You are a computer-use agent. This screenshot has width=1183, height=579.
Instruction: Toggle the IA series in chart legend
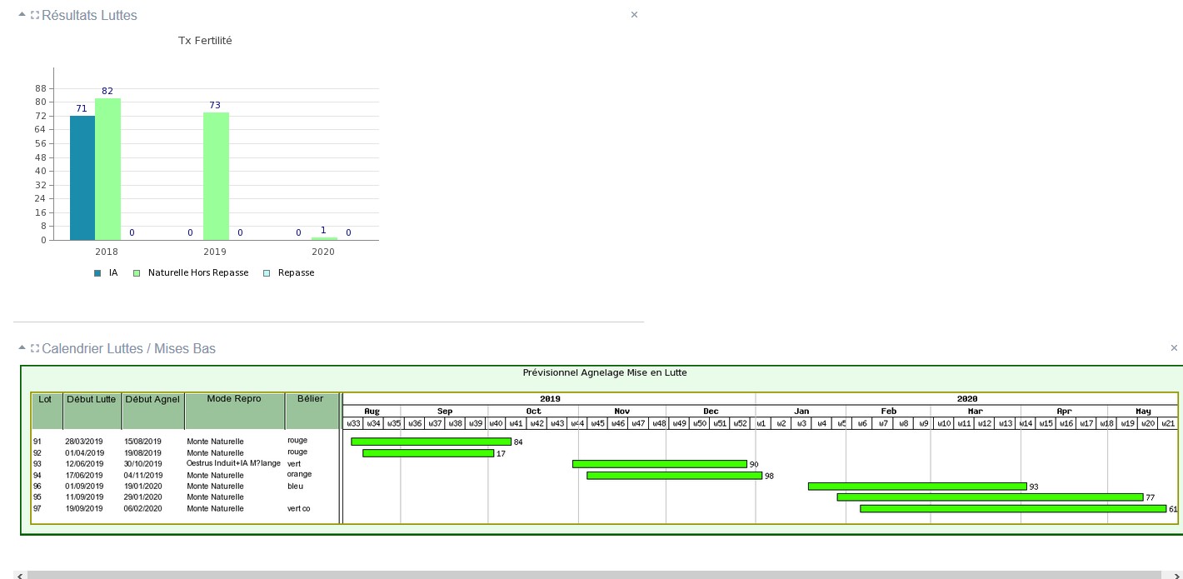[106, 273]
